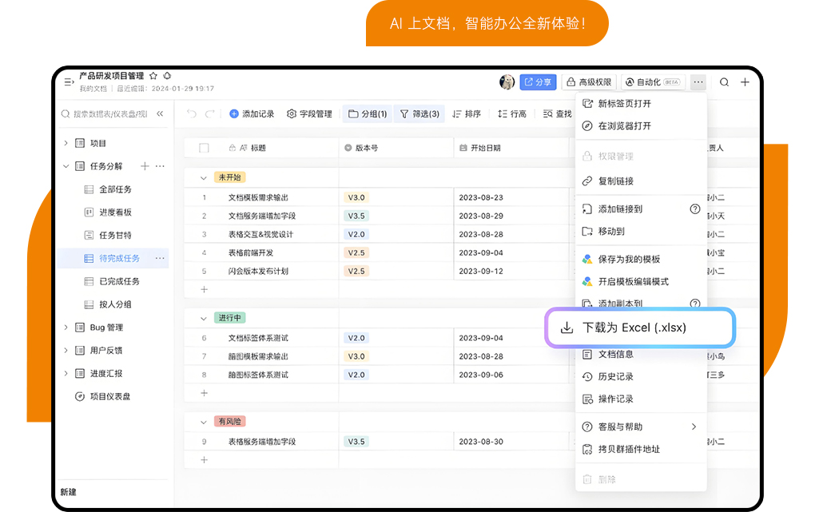This screenshot has height=512, width=815.
Task: Click the user avatar in header
Action: (x=507, y=82)
